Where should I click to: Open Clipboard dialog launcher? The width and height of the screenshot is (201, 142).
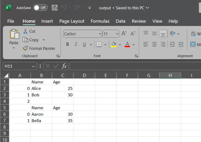[x=58, y=56]
